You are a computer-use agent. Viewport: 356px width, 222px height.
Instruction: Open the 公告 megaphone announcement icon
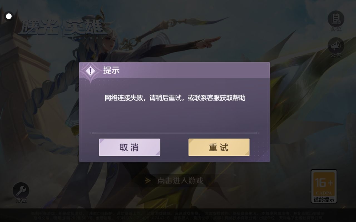336,45
